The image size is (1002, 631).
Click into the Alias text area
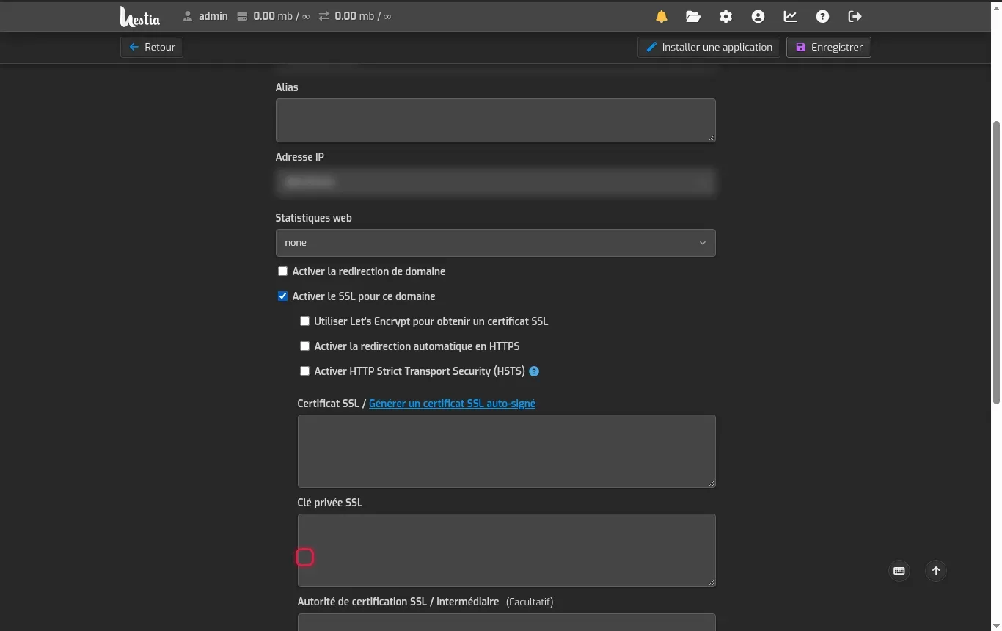pyautogui.click(x=496, y=120)
